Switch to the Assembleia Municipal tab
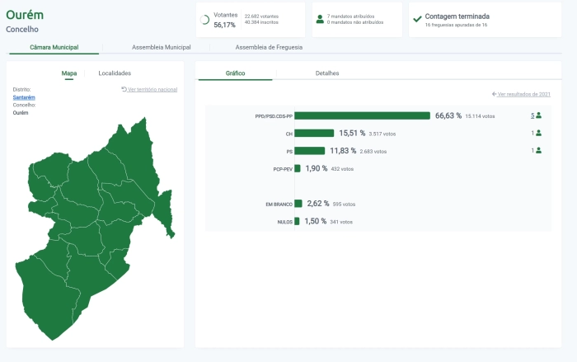The image size is (577, 362). [x=162, y=48]
